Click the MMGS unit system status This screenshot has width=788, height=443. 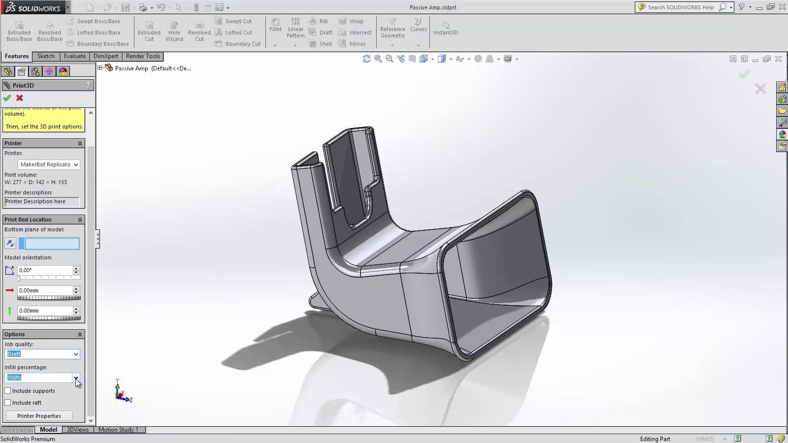(705, 439)
